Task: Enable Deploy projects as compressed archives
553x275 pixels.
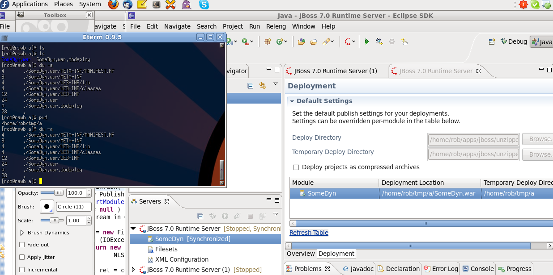Action: pos(296,167)
